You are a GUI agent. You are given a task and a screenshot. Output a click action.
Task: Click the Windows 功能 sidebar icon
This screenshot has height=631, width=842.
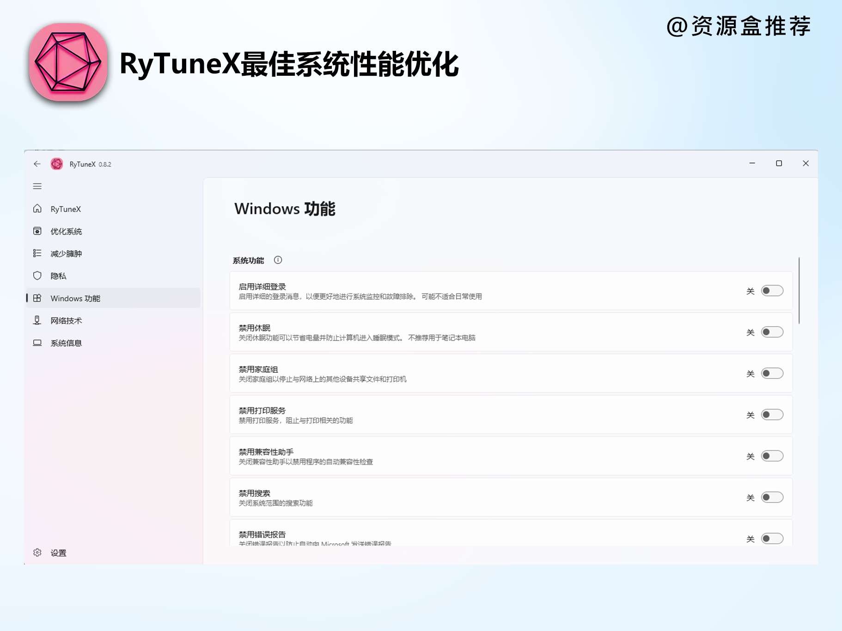(37, 298)
